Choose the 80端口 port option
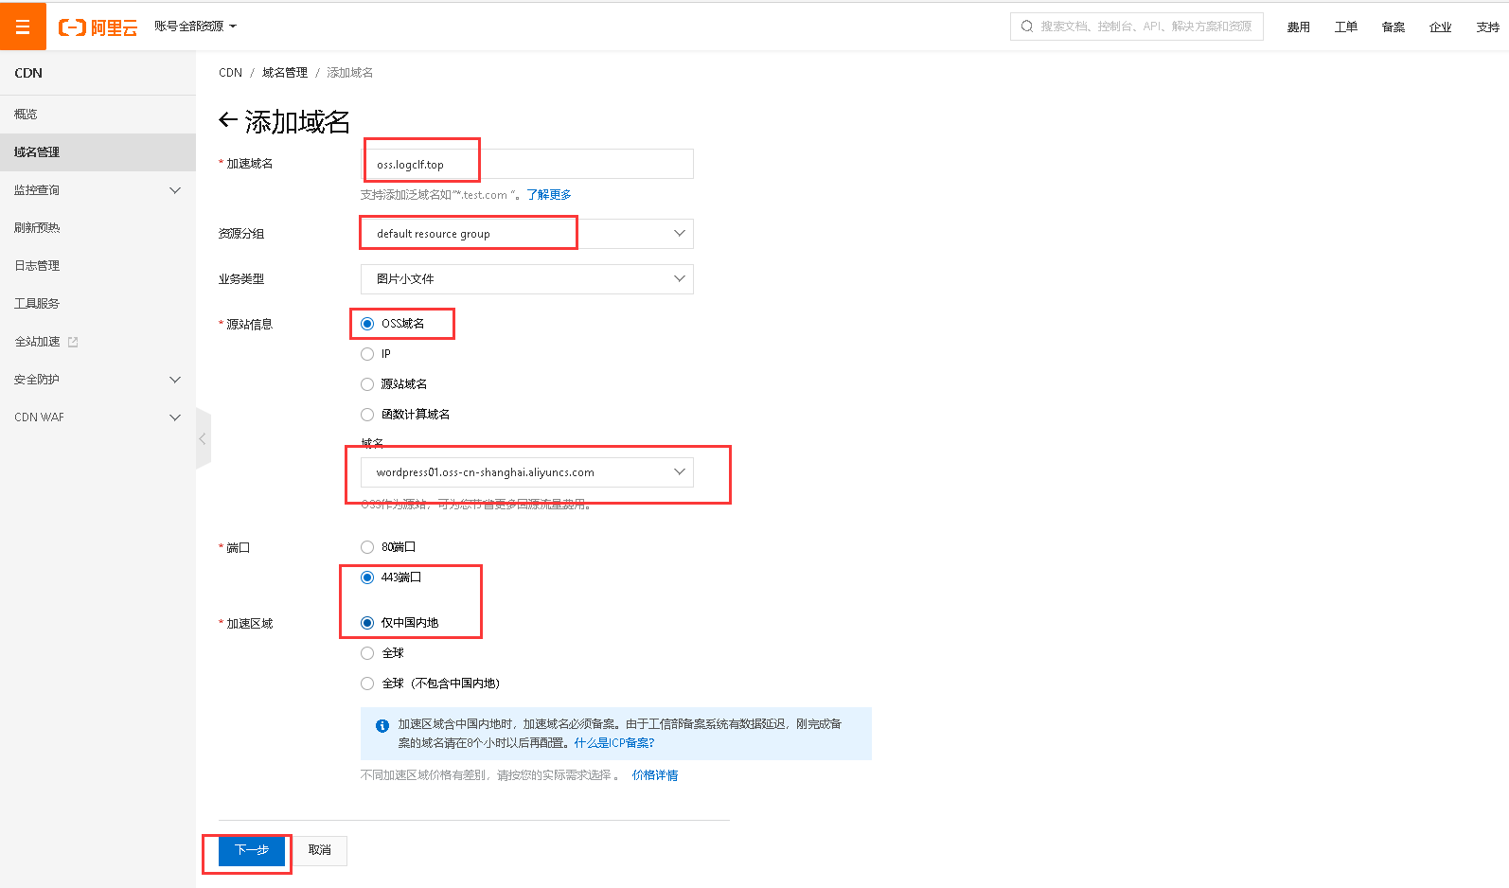The width and height of the screenshot is (1509, 888). tap(367, 547)
